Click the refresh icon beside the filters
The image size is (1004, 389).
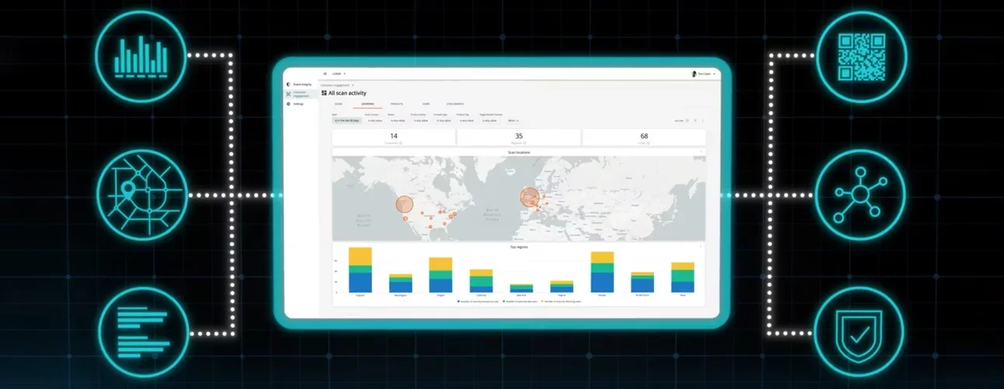click(x=687, y=121)
